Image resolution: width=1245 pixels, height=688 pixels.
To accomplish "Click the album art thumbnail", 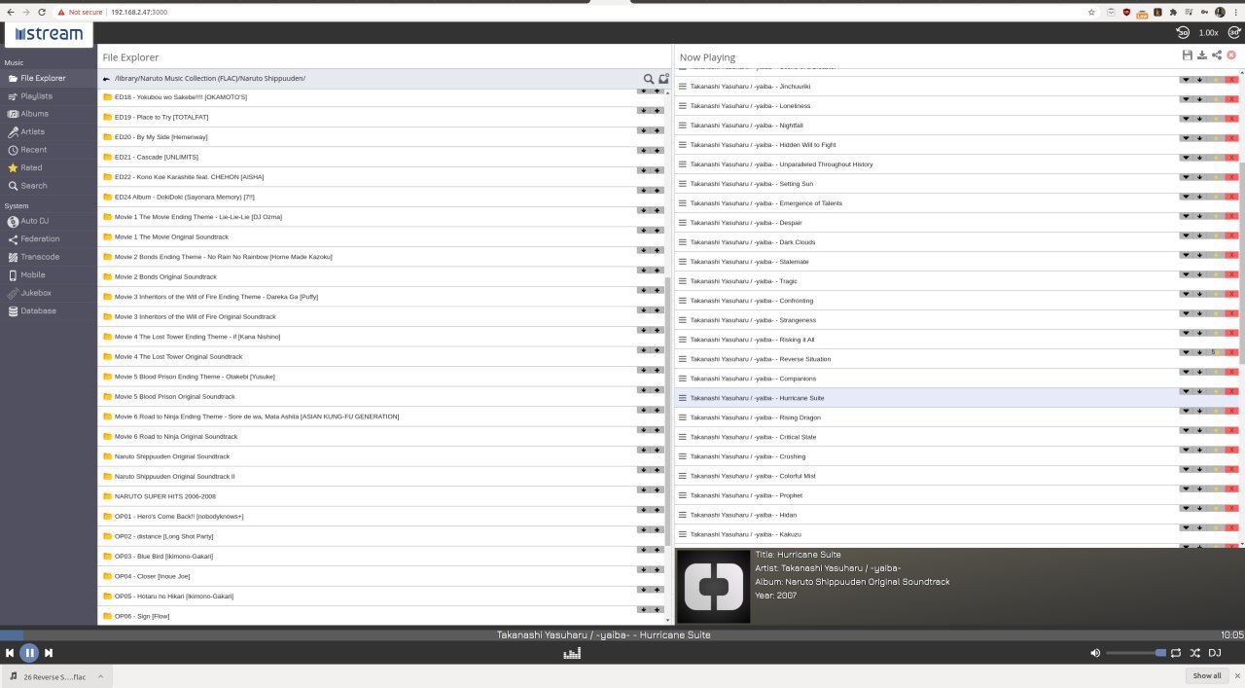I will pos(713,587).
